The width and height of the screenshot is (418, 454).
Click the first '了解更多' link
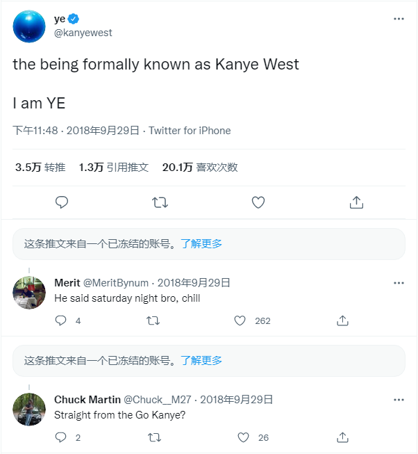tap(201, 243)
